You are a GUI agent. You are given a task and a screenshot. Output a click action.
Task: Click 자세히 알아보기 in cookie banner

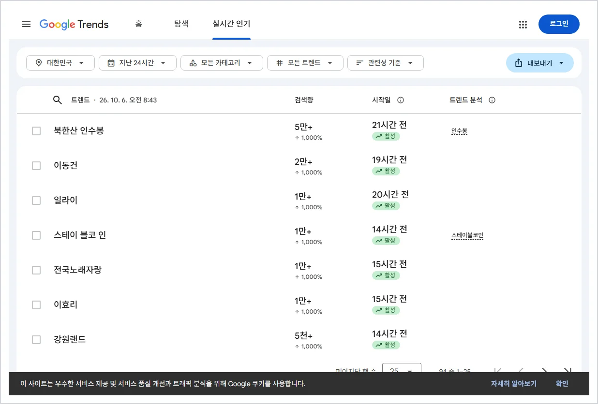(514, 384)
